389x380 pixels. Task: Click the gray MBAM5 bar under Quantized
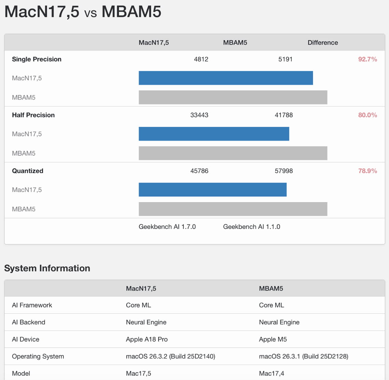[x=233, y=209]
